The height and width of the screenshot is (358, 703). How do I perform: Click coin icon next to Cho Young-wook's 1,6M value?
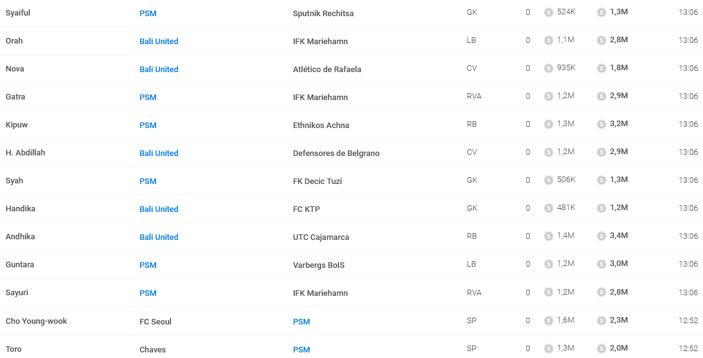[548, 320]
